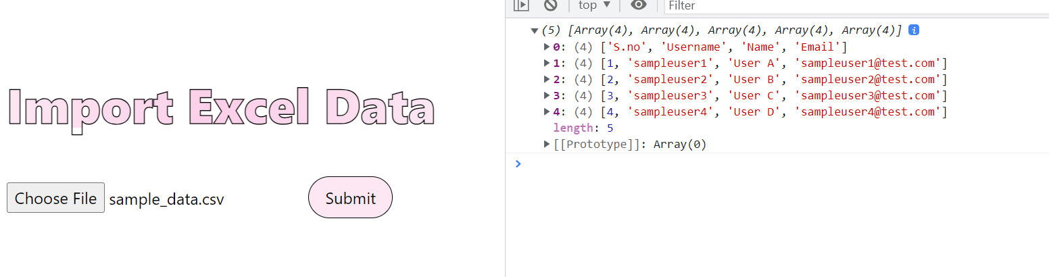Collapse the logged (5) array output
The width and height of the screenshot is (1049, 277).
[535, 30]
